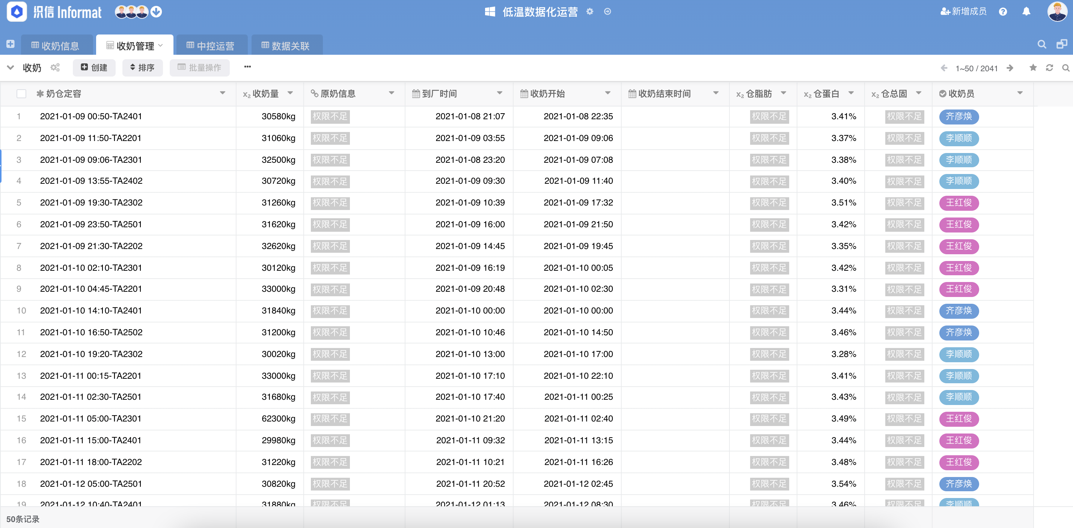Click 权限不足 原奶信息 cell in row 7
The image size is (1073, 528).
pyautogui.click(x=330, y=246)
